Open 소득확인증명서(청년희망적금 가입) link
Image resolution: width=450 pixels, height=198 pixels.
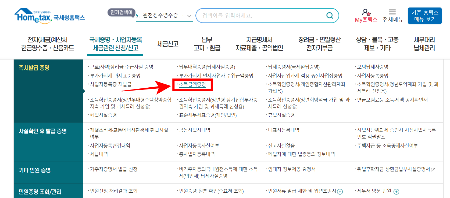pyautogui.click(x=309, y=103)
